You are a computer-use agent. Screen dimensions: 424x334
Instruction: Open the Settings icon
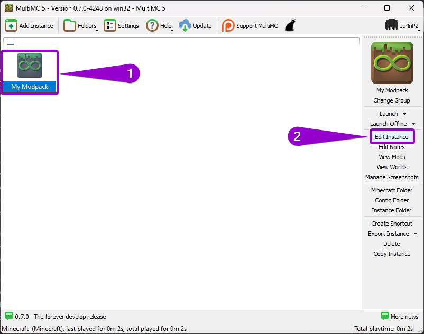110,25
